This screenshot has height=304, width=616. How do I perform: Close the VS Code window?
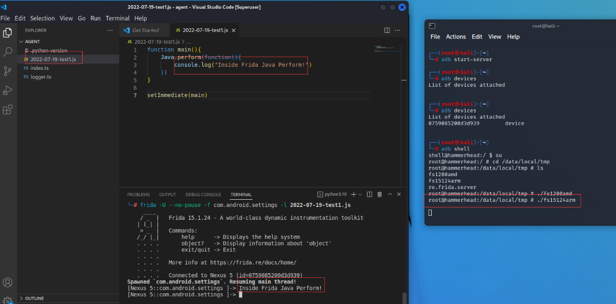click(x=402, y=7)
